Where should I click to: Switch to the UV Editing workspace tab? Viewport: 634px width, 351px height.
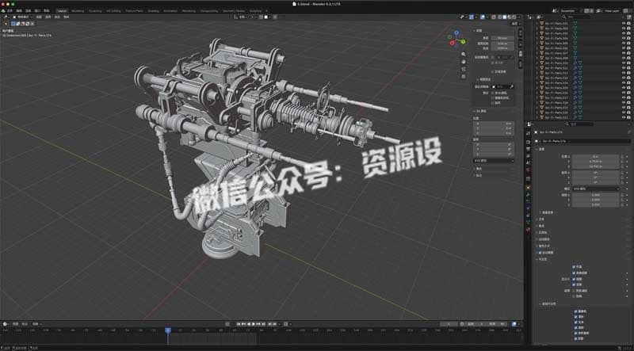pos(113,11)
